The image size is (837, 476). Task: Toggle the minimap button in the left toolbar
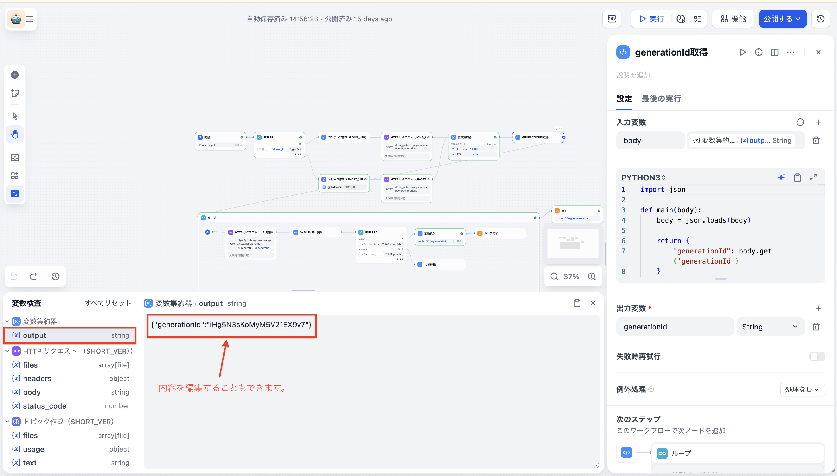(x=15, y=194)
